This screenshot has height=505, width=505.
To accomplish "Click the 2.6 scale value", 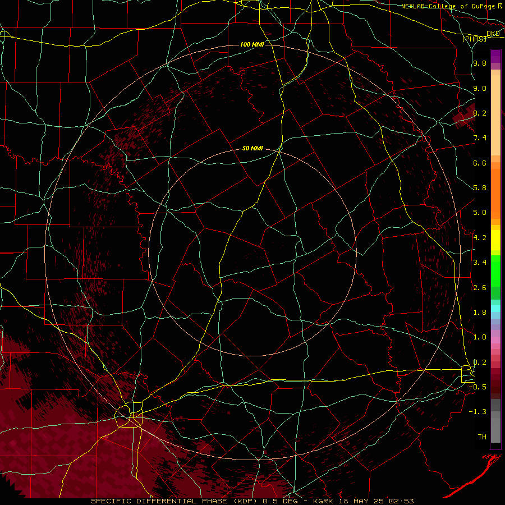I will (480, 288).
